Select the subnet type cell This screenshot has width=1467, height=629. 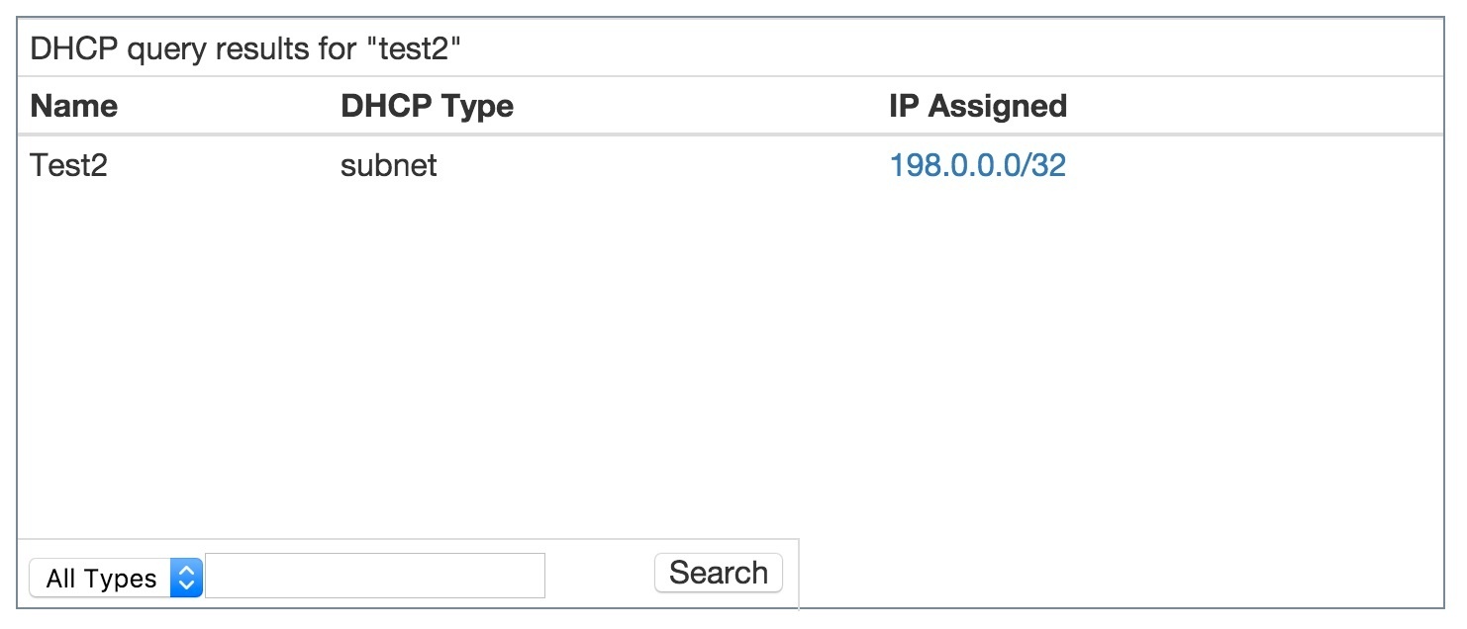pos(388,165)
